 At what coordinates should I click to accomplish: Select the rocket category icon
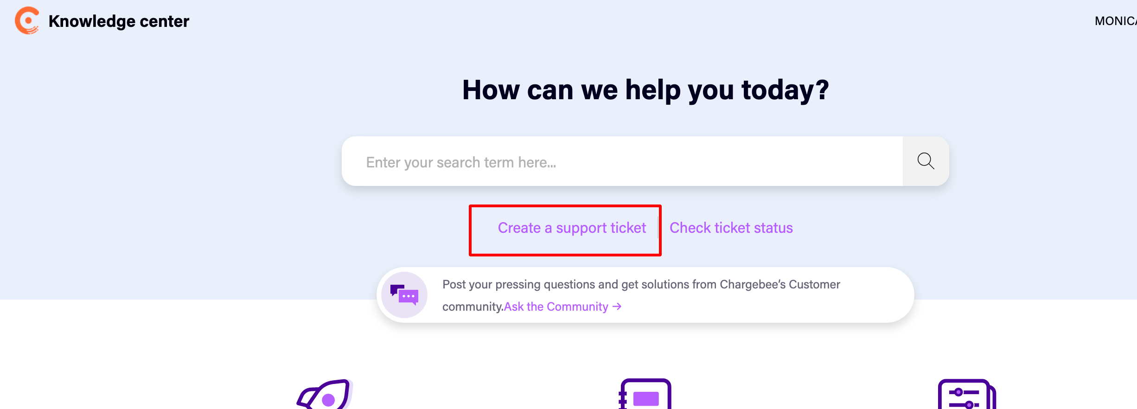[x=325, y=394]
